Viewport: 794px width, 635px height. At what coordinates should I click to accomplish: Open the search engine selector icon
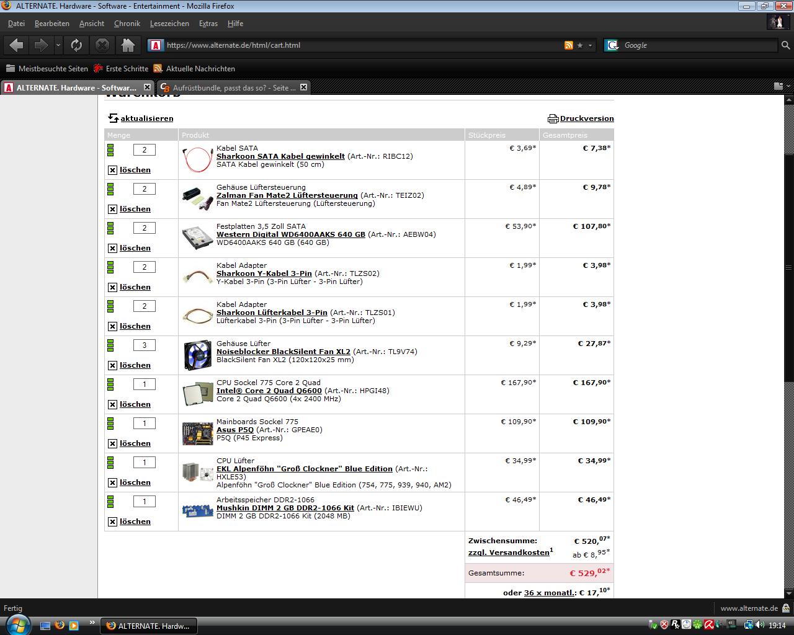[613, 45]
